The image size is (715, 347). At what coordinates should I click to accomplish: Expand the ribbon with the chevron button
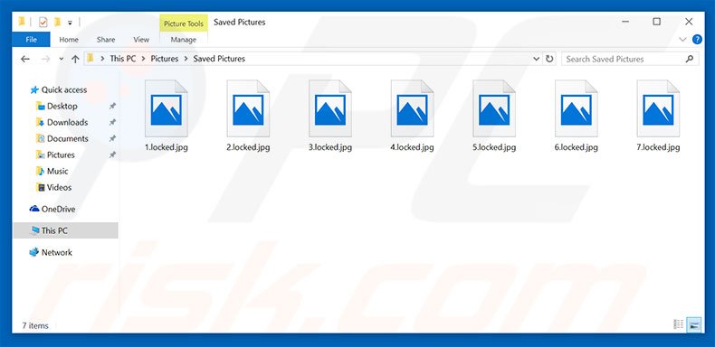(x=682, y=40)
